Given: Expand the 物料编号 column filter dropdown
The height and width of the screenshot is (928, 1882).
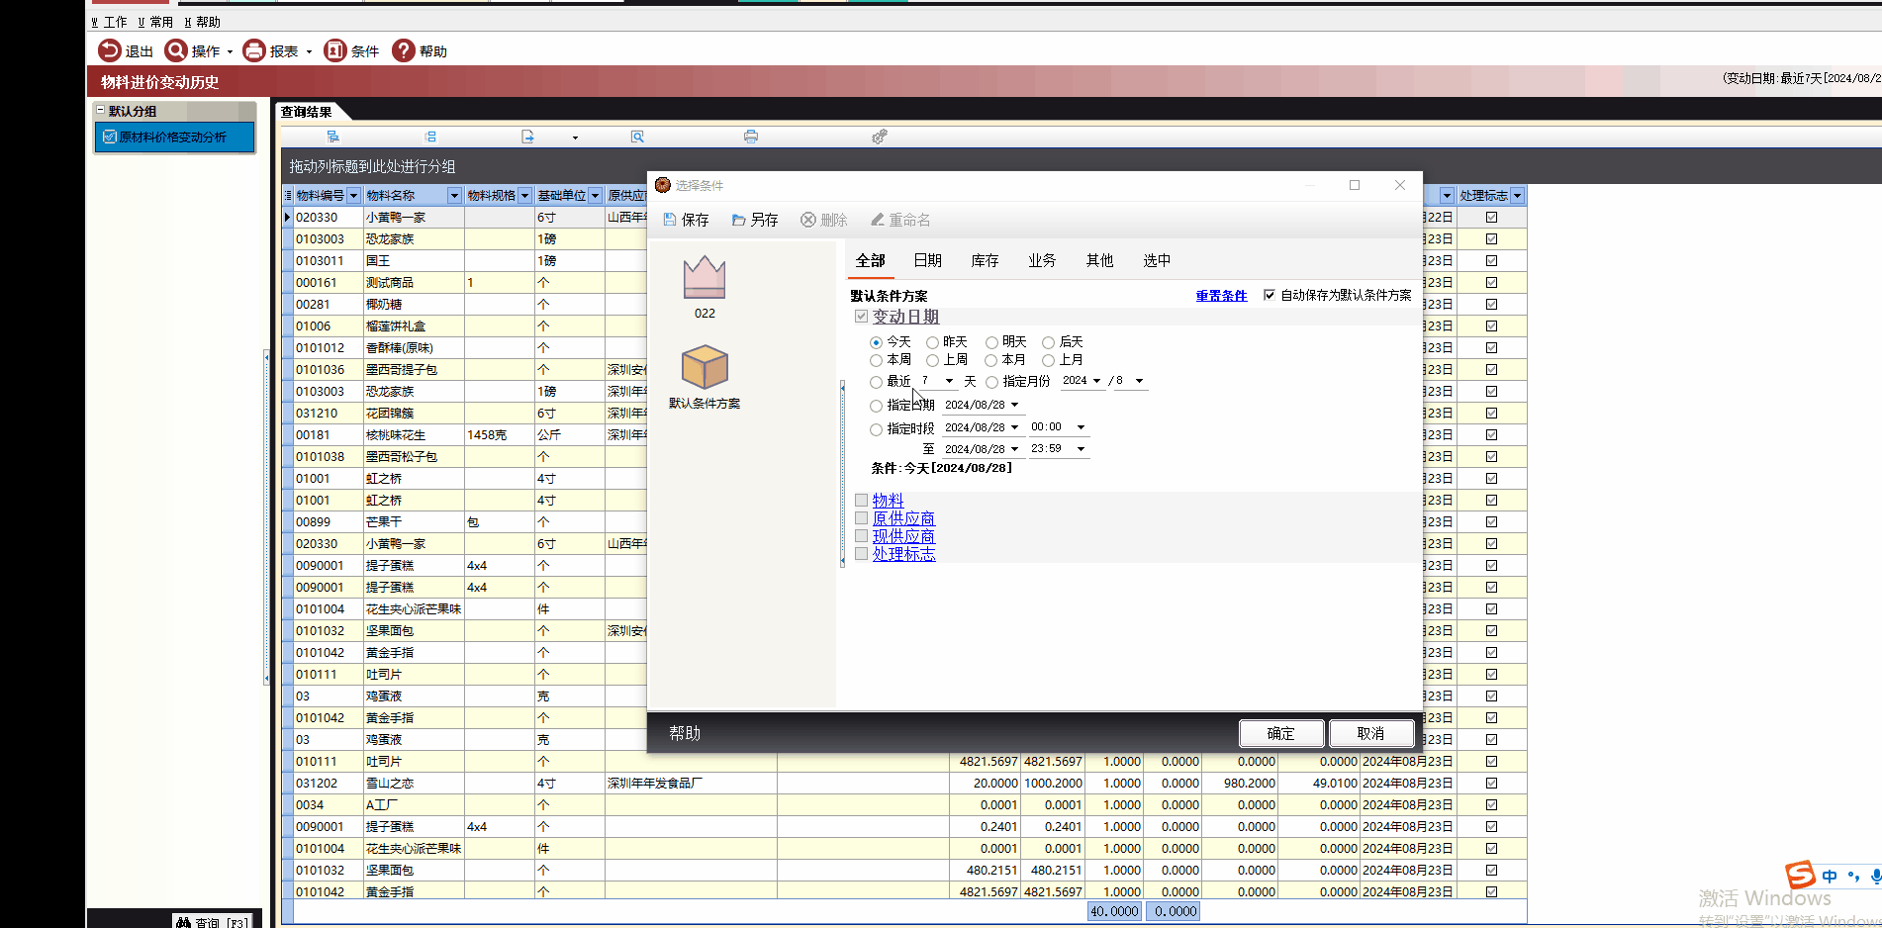Looking at the screenshot, I should click(353, 196).
